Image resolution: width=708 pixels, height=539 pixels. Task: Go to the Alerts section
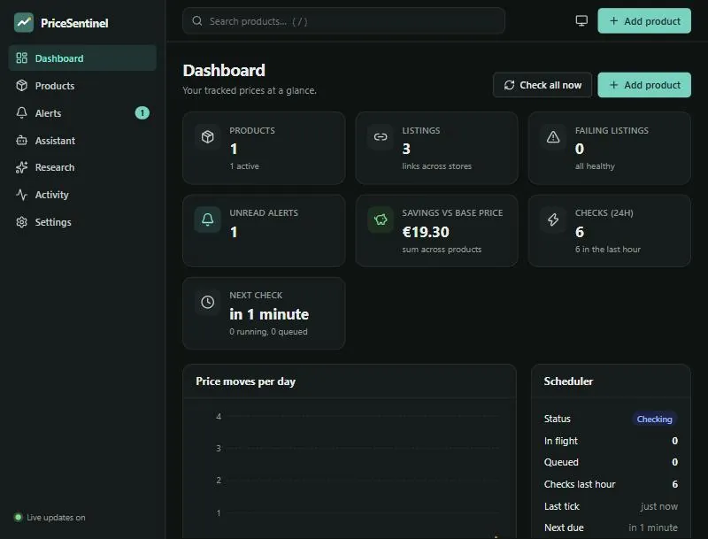coord(82,113)
